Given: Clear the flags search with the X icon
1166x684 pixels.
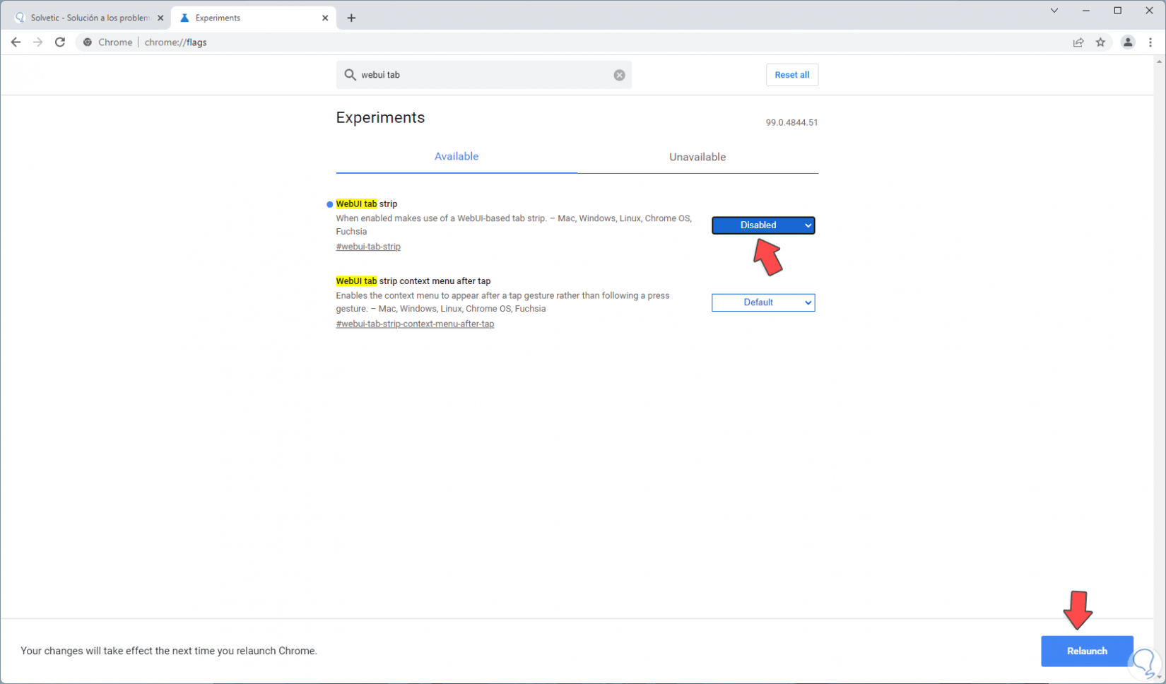Looking at the screenshot, I should [x=619, y=75].
